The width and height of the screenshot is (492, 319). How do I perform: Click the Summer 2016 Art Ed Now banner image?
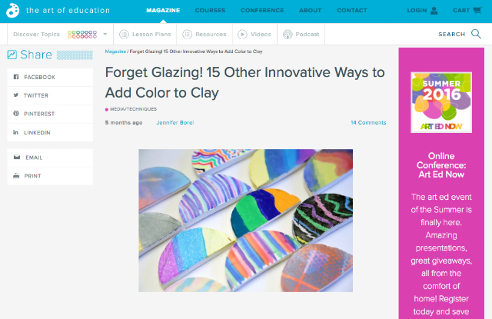click(441, 102)
